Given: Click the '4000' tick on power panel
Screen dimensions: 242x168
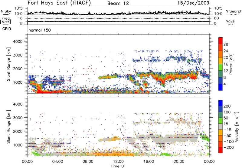Looking at the screenshot, I should pyautogui.click(x=18, y=42).
